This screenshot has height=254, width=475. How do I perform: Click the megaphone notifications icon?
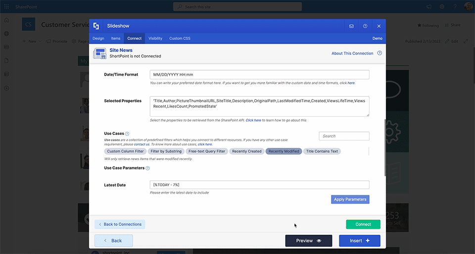tap(429, 6)
